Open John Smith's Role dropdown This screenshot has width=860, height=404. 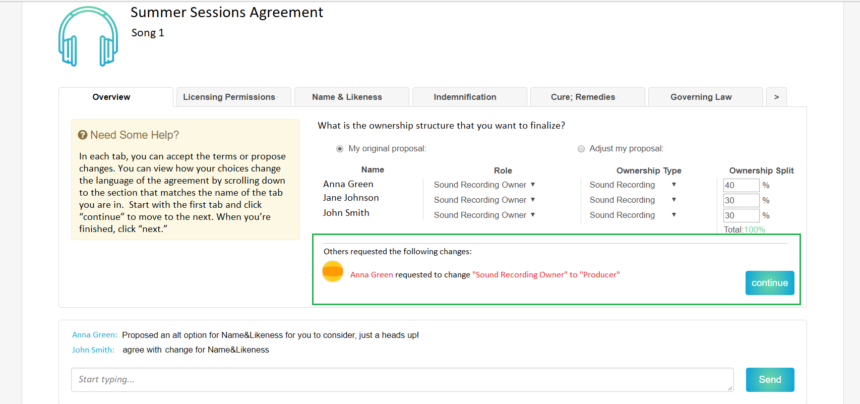(x=484, y=215)
